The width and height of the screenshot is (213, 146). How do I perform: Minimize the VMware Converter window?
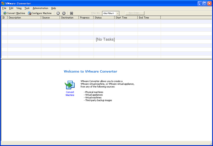click(199, 3)
